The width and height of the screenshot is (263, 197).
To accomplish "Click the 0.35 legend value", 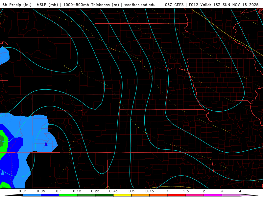I will pos(113,191).
